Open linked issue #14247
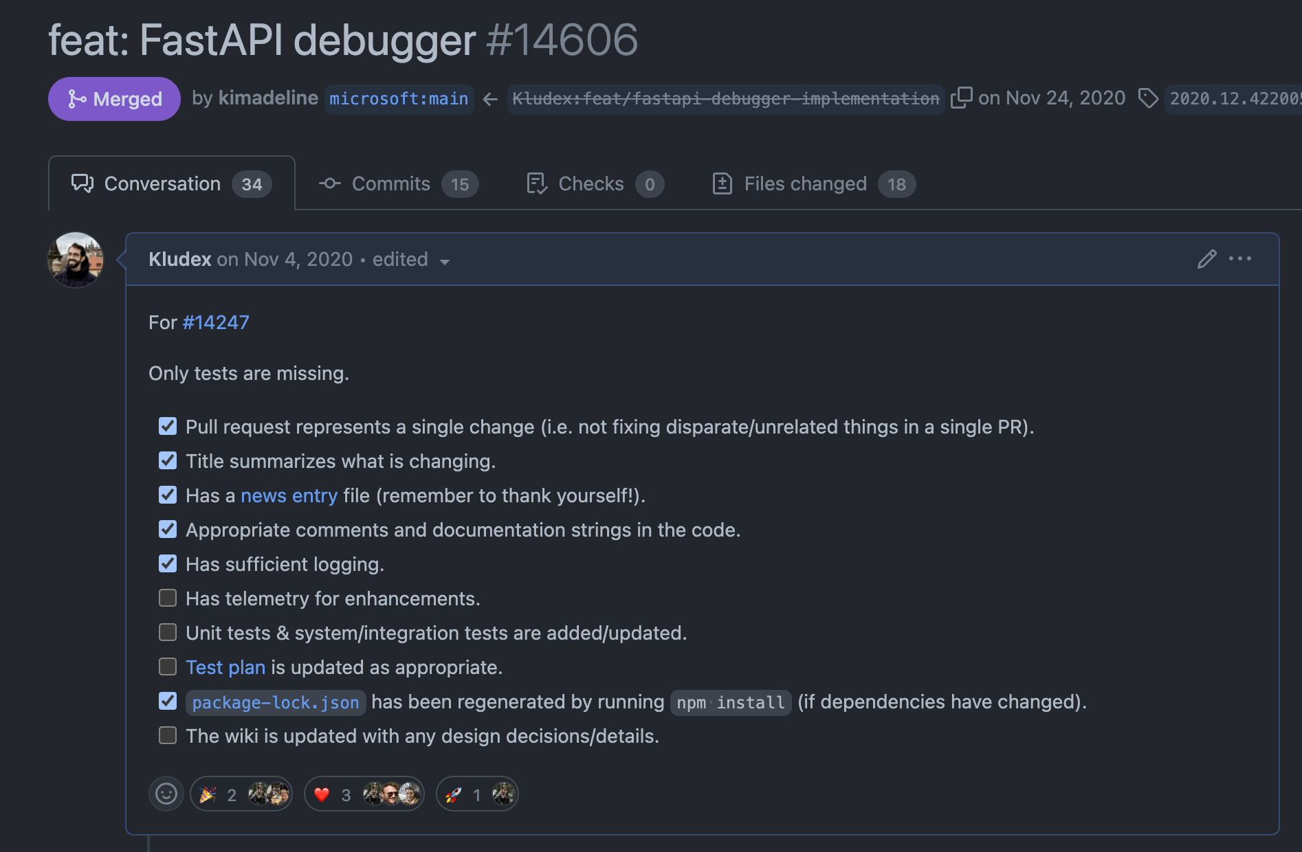Viewport: 1302px width, 852px height. 216,322
